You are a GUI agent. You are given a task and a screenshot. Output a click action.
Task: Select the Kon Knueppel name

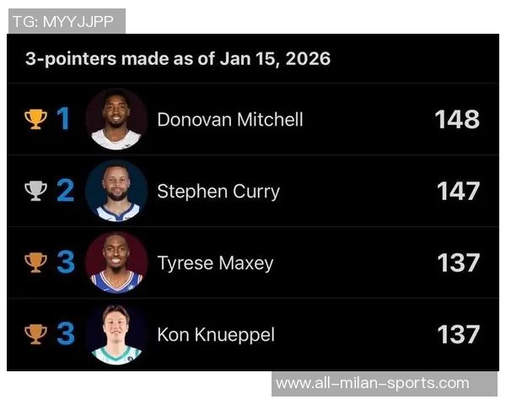point(216,335)
